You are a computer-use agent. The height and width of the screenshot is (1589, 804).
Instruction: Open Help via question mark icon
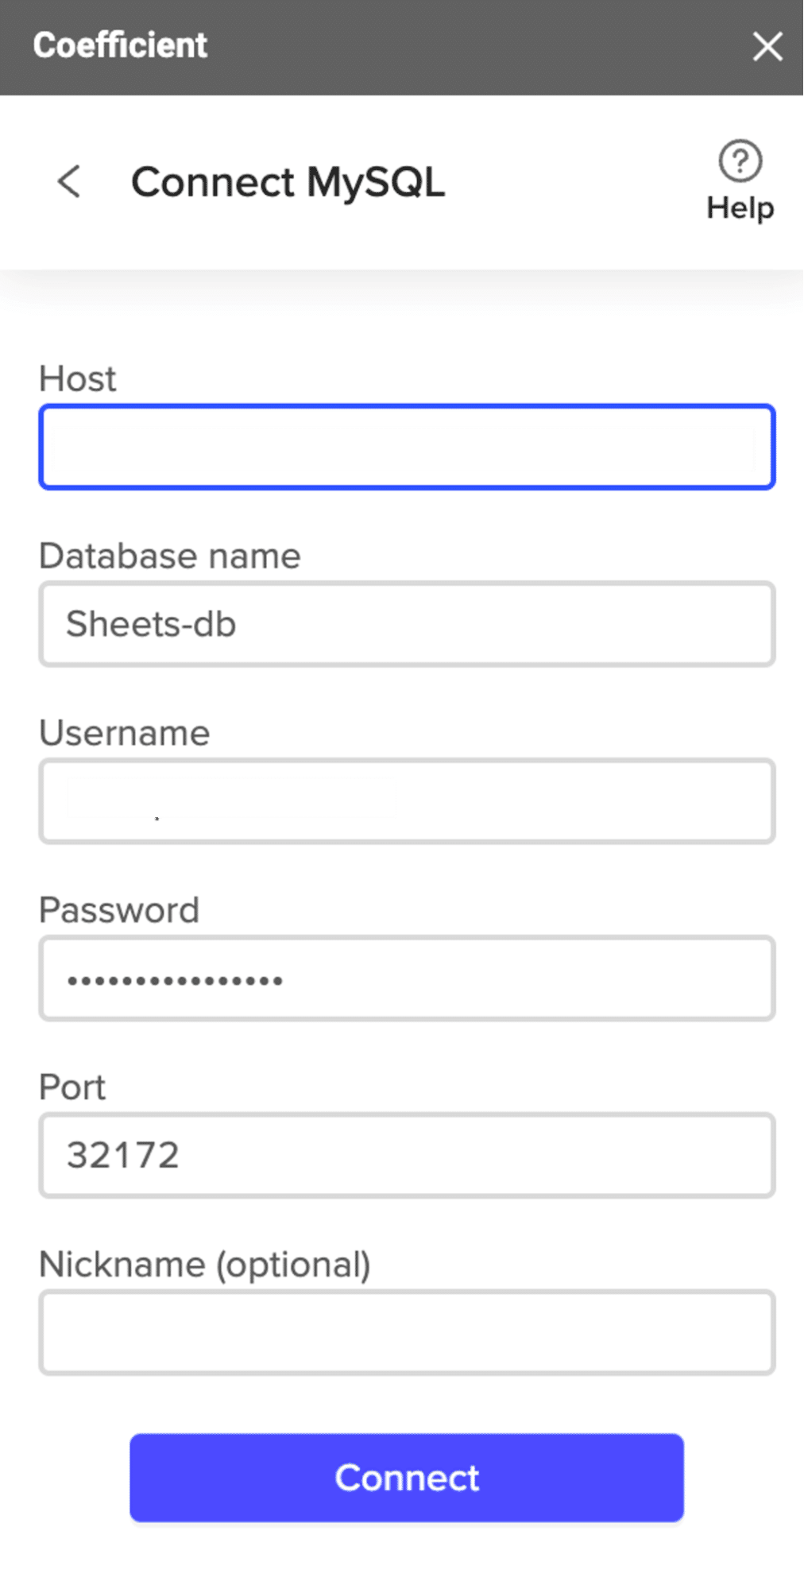click(x=740, y=161)
